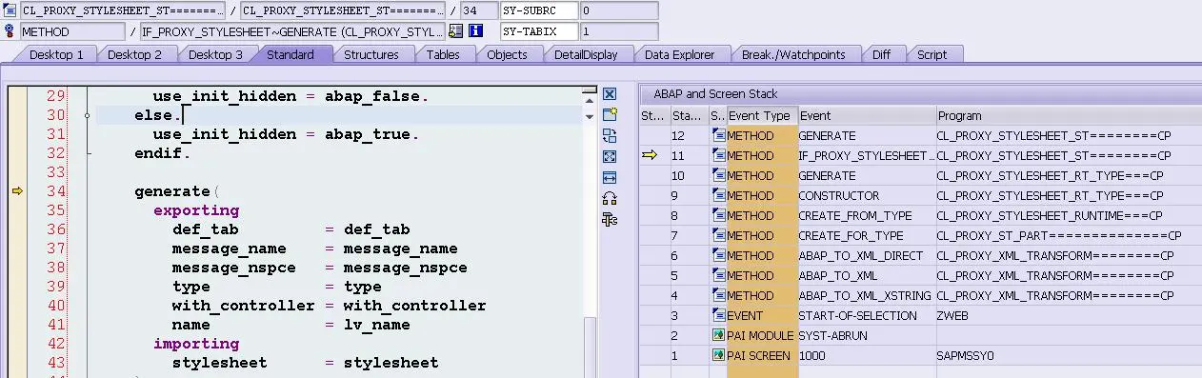Click the METHOD event type field
This screenshot has width=1202, height=378.
[x=72, y=31]
